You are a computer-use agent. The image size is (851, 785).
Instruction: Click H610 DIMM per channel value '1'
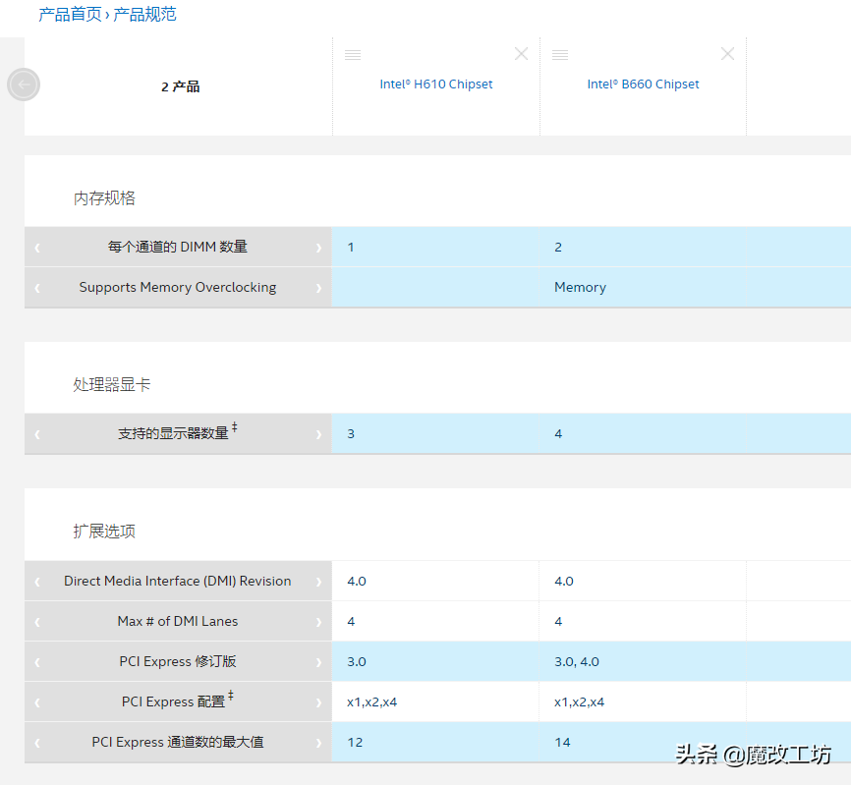tap(351, 247)
